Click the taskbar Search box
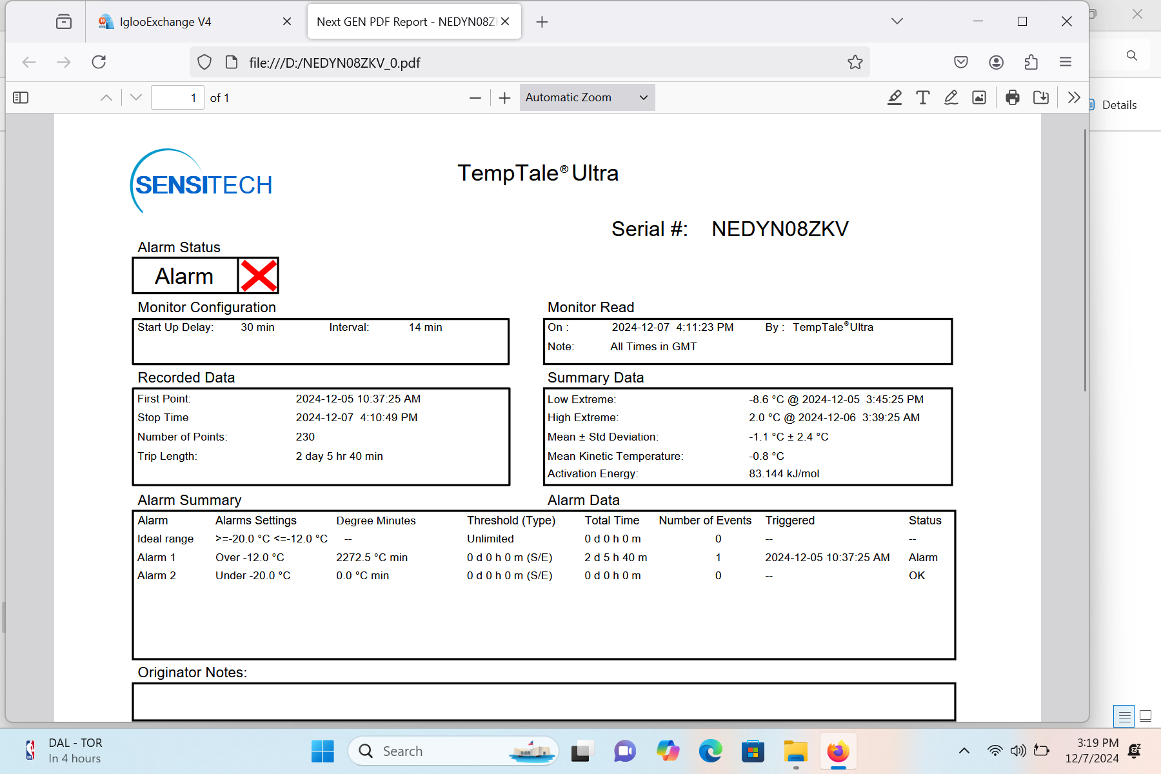 [x=453, y=751]
